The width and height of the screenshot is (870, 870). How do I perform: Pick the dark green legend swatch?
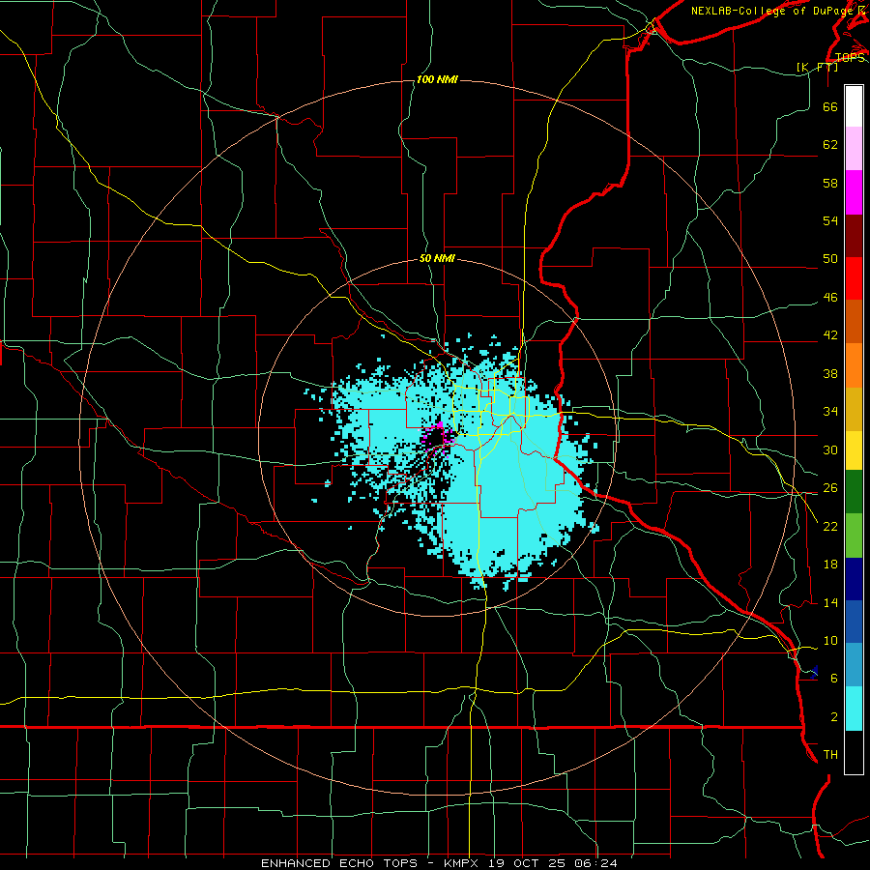(854, 492)
